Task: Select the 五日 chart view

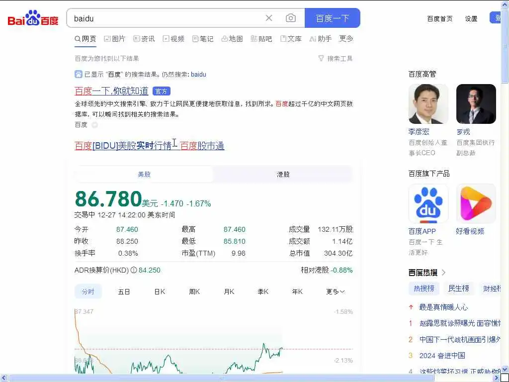Action: click(124, 291)
